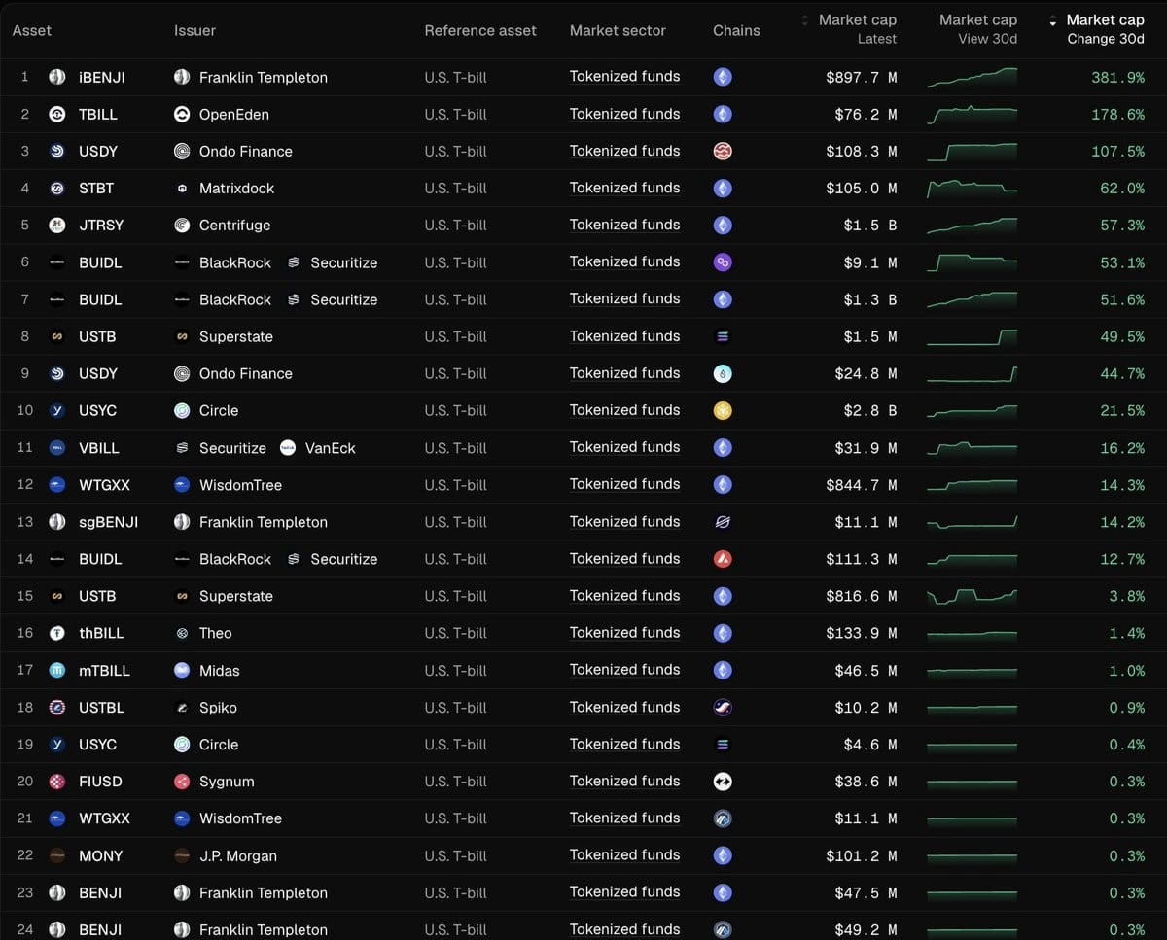Click the TBILL asset icon
The height and width of the screenshot is (940, 1167).
pos(57,114)
